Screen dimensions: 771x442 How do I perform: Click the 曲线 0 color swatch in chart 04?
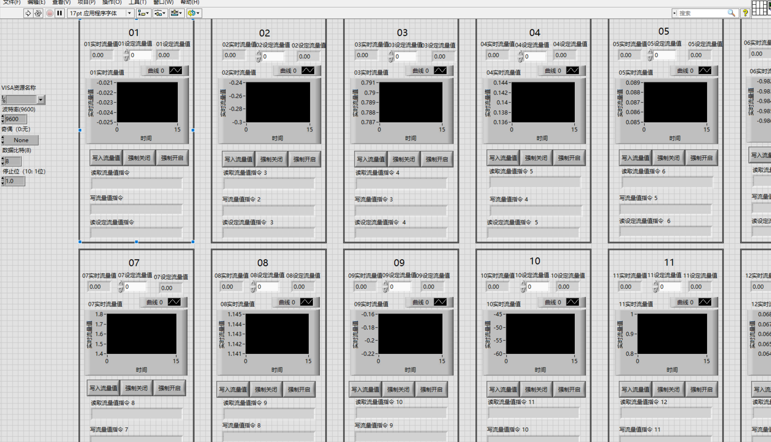(x=572, y=71)
